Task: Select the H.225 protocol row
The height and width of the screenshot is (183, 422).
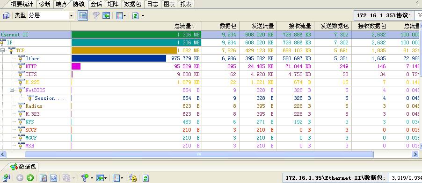Action: tap(210, 82)
